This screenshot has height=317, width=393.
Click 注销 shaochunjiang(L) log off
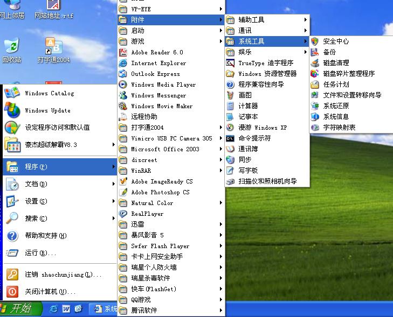[60, 274]
